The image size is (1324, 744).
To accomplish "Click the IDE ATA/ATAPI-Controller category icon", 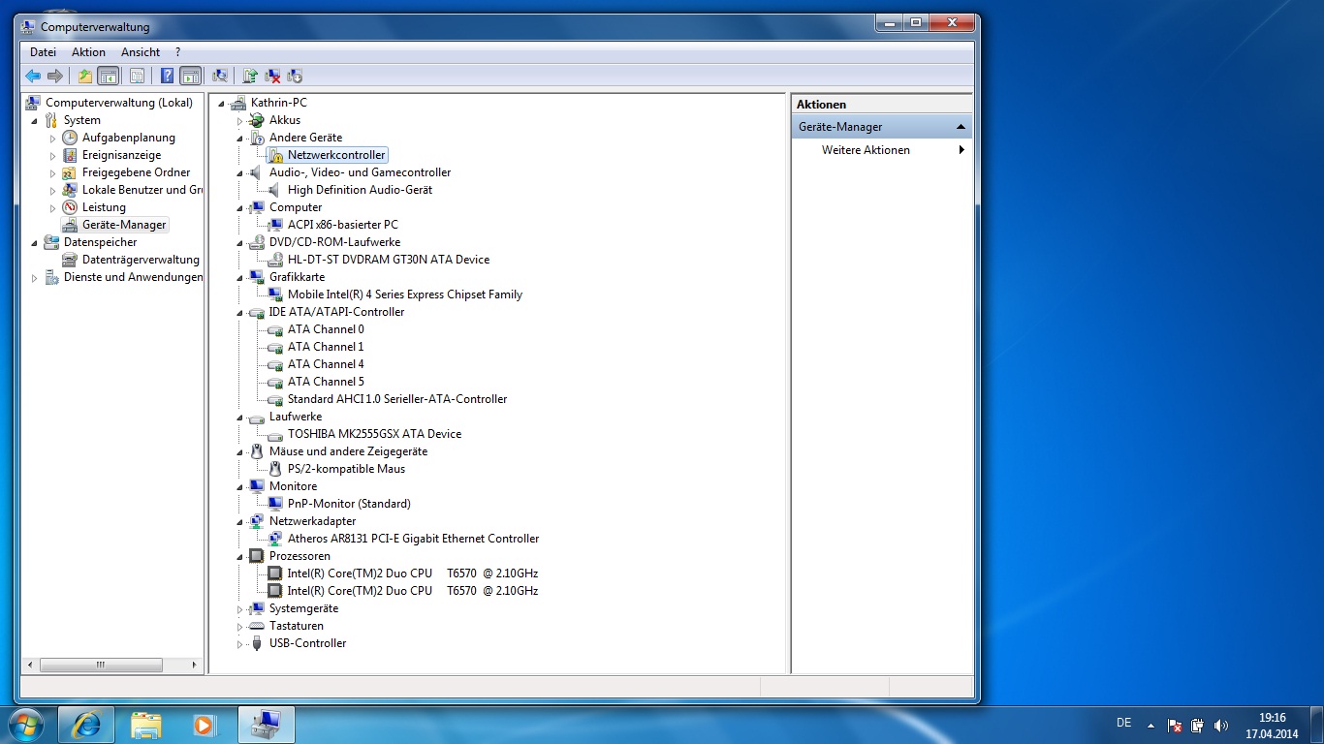I will [x=256, y=312].
